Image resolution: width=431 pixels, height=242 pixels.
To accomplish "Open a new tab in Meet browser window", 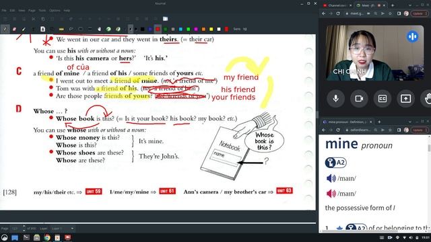I will (392, 5).
